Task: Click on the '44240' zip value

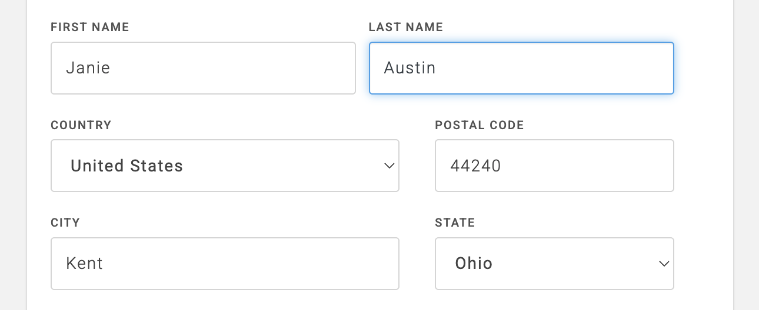Action: click(x=475, y=166)
